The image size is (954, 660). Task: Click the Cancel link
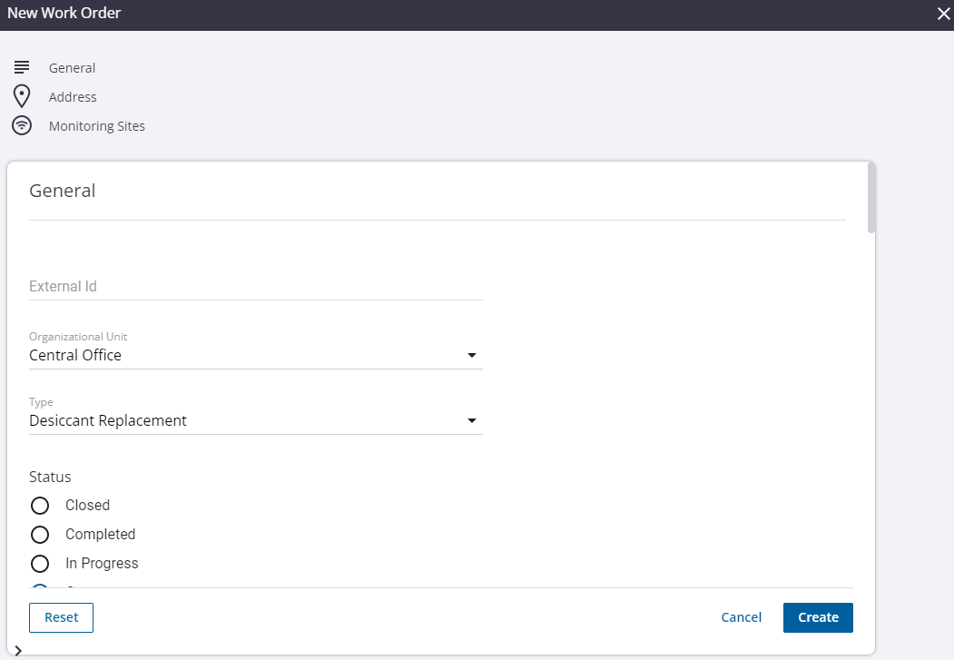pos(741,617)
